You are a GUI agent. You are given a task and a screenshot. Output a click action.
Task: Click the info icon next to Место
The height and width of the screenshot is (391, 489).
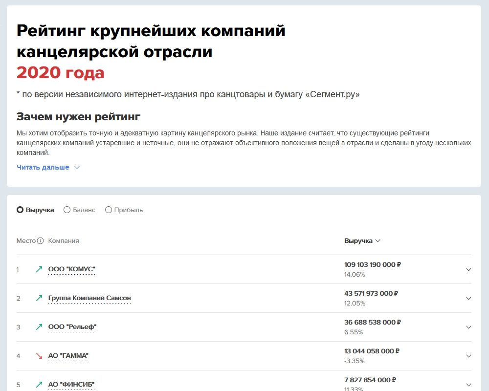[41, 241]
